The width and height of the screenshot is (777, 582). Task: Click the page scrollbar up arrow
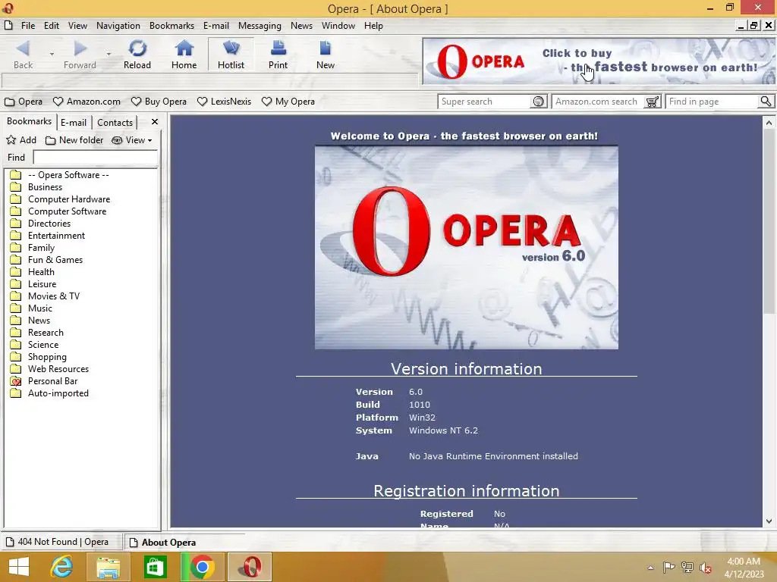coord(769,122)
